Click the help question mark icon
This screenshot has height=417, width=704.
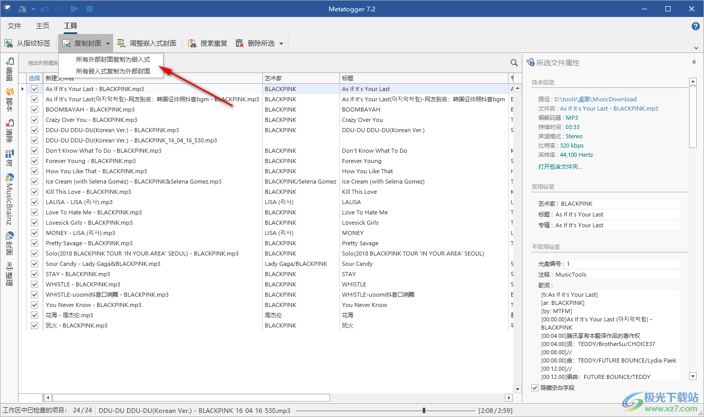[695, 26]
